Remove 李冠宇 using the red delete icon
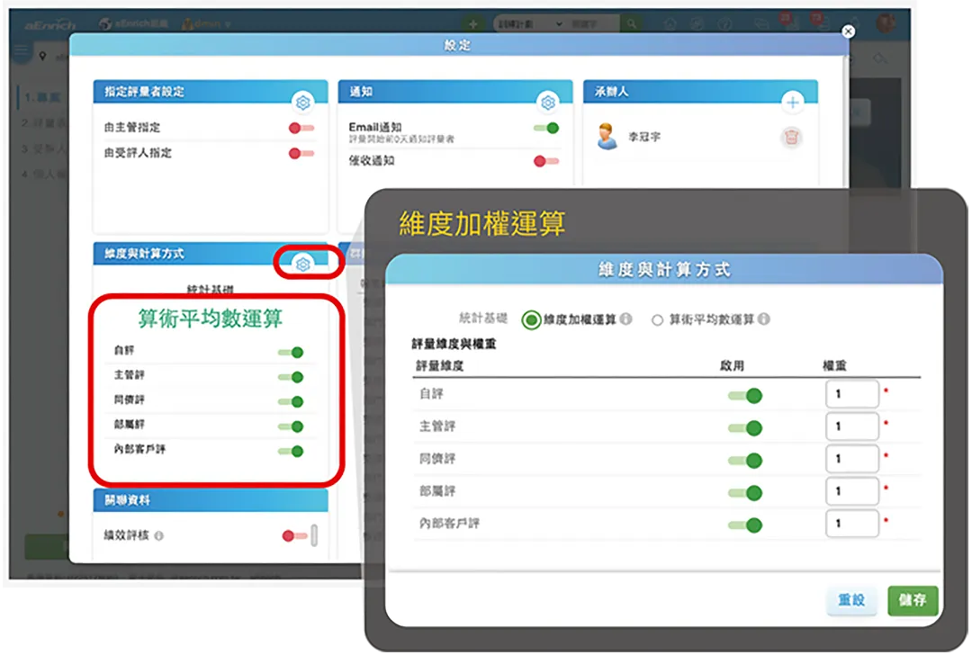The image size is (972, 655). 792,138
